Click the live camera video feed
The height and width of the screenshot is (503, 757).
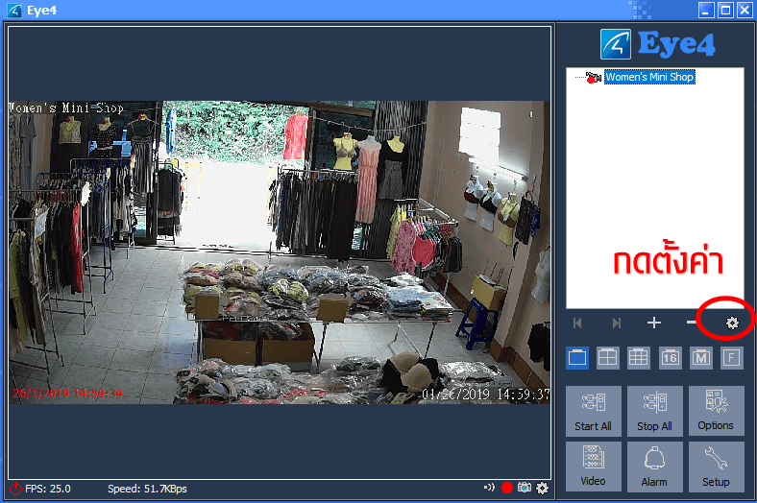tap(280, 252)
